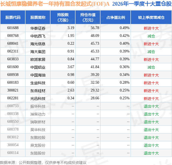This screenshot has width=172, height=165.
Task: Click 减仓 in the 海大集团 row
Action: 151,52
